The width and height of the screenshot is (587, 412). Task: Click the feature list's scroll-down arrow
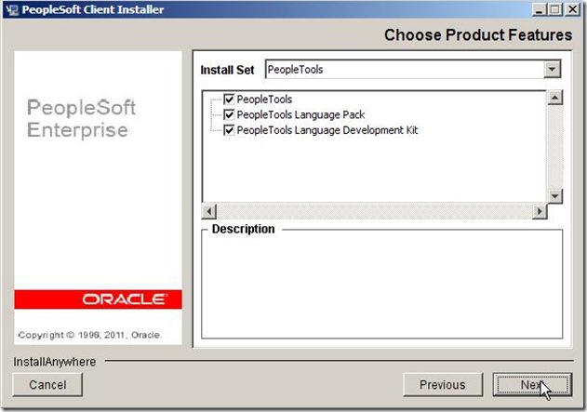click(555, 196)
